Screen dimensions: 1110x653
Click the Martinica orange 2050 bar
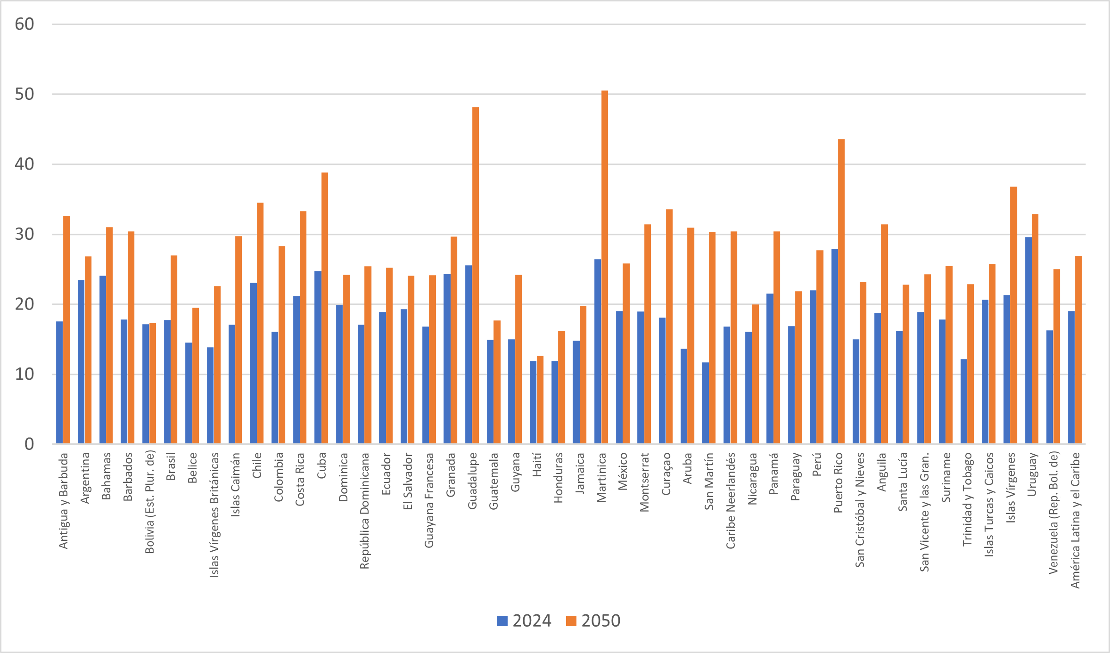click(605, 267)
